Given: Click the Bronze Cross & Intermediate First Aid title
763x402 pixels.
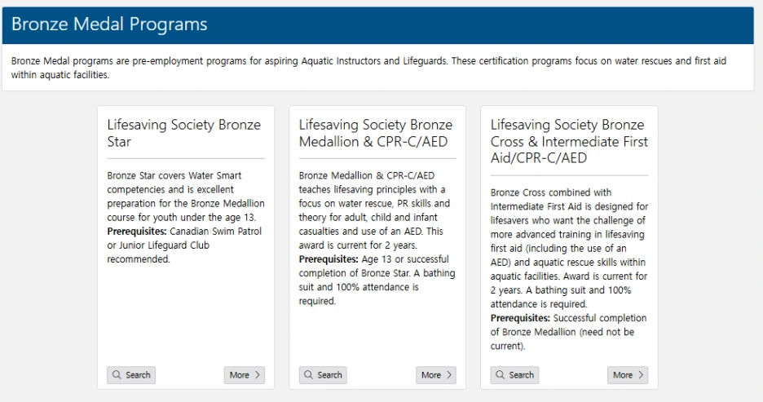Looking at the screenshot, I should click(x=569, y=141).
